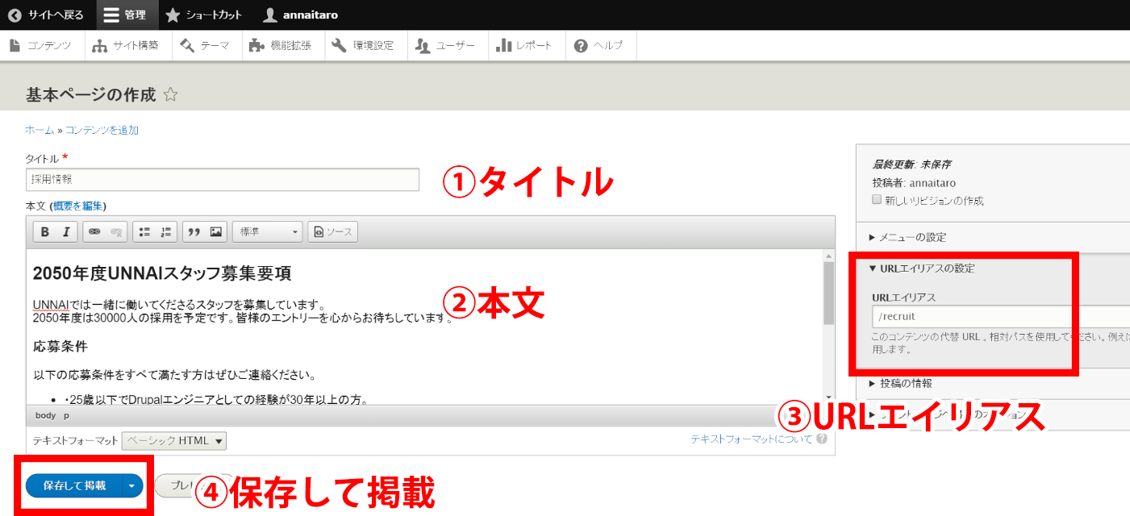Open the テーマ admin menu

click(x=207, y=45)
